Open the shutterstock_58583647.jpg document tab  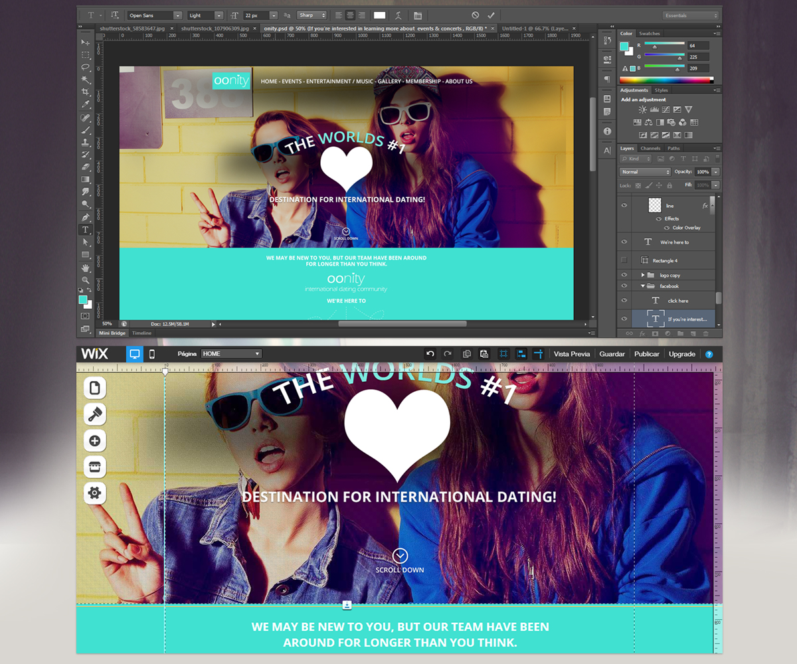[133, 29]
